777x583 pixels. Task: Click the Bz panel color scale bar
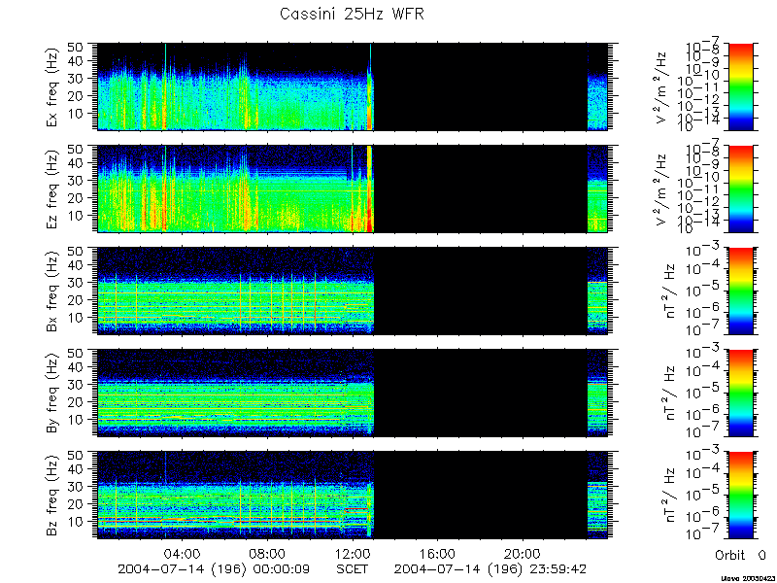point(741,495)
